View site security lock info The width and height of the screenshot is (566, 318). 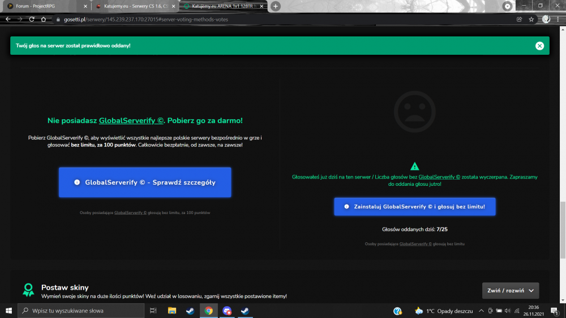pyautogui.click(x=58, y=19)
